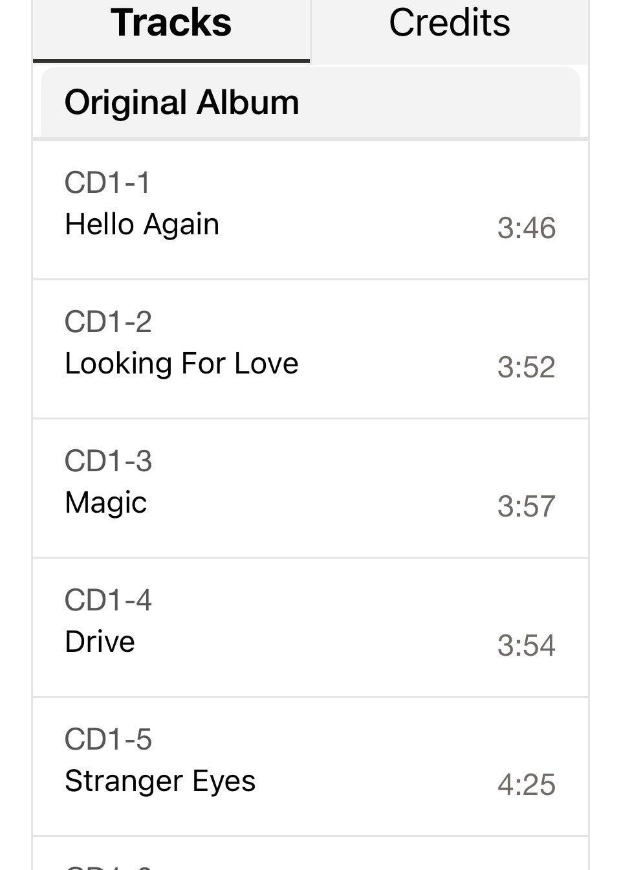Open the Hello Again track
The height and width of the screenshot is (870, 621).
click(310, 210)
